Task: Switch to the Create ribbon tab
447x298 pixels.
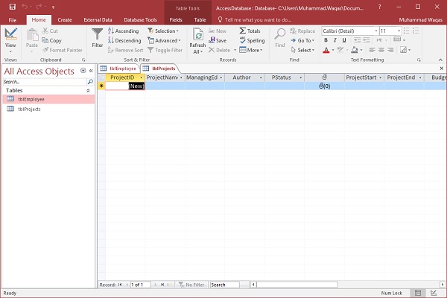Action: [65, 19]
